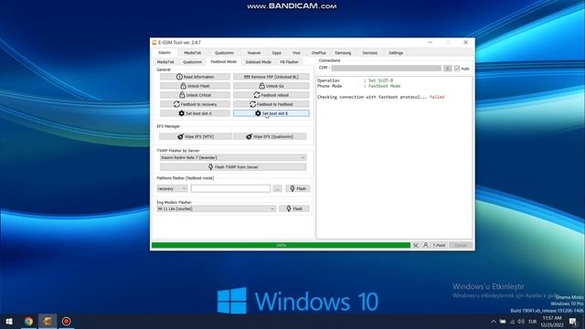The image size is (585, 329).
Task: Click the Set boot slot A button
Action: pyautogui.click(x=195, y=113)
